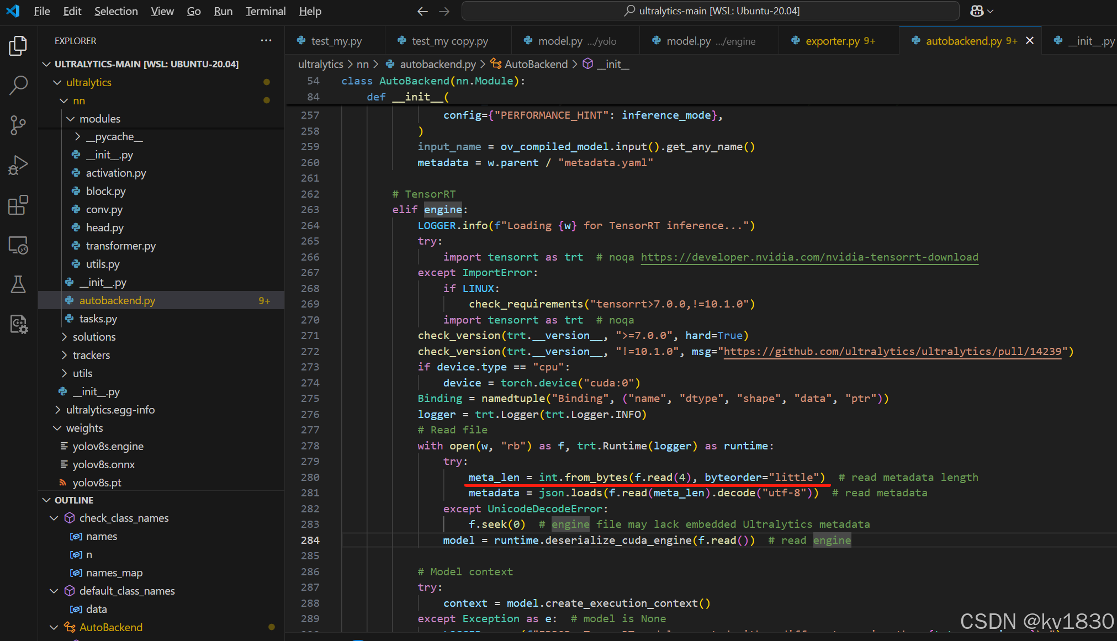The image size is (1117, 641).
Task: Open the Testing flask icon
Action: coord(18,284)
